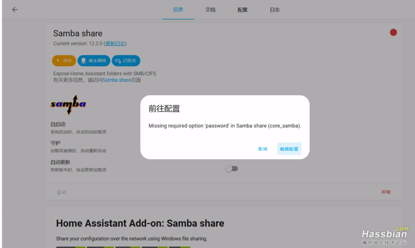The image size is (415, 248).
Task: Open the 更新日志 changelog link
Action: pos(115,43)
